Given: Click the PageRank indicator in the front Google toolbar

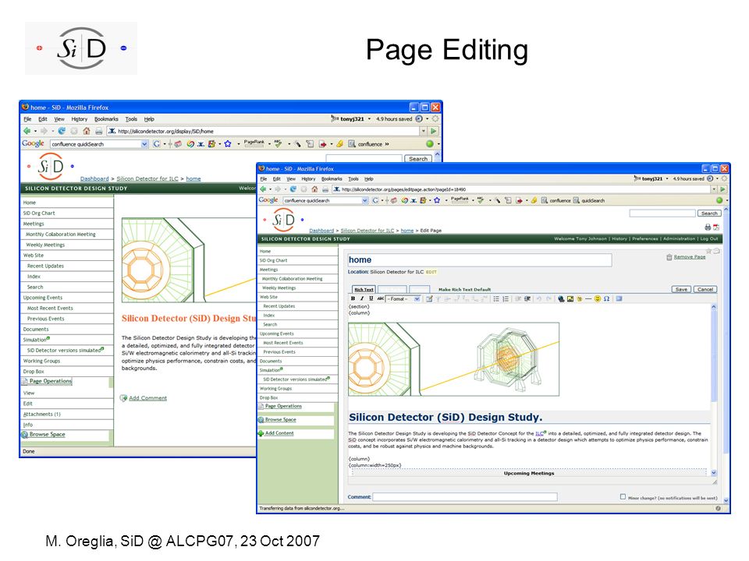Looking at the screenshot, I should click(x=460, y=199).
